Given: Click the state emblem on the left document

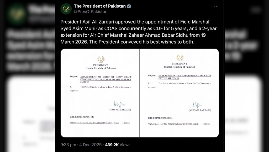Looking at the screenshot, I should coord(101,60).
